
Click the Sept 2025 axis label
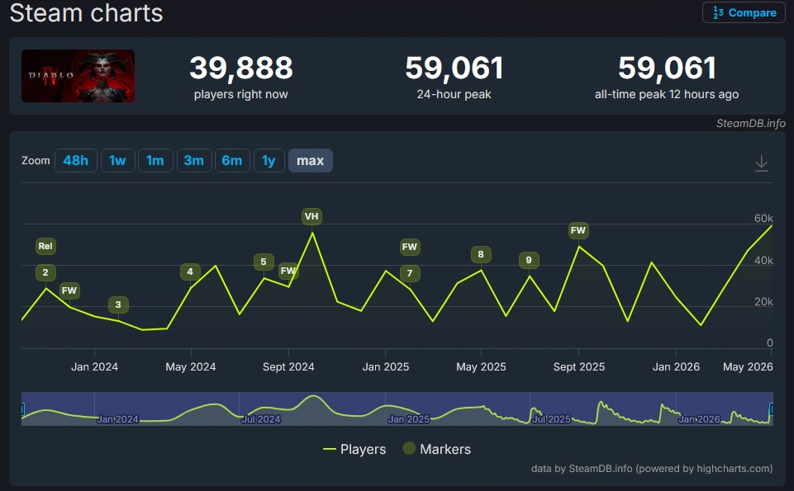pos(579,366)
